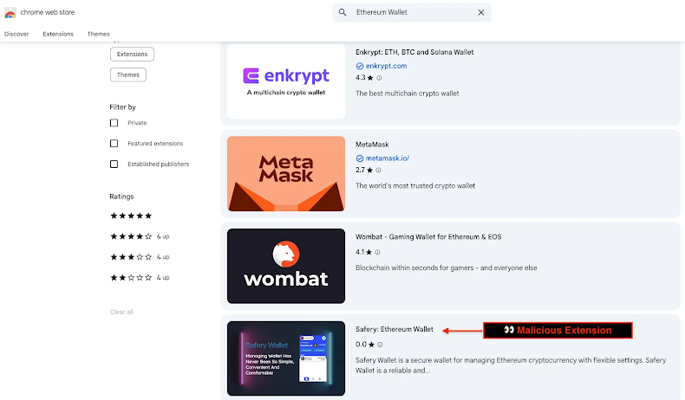Click the info icon beside Safery's 0.0 rating
The image size is (685, 400).
pyautogui.click(x=380, y=344)
